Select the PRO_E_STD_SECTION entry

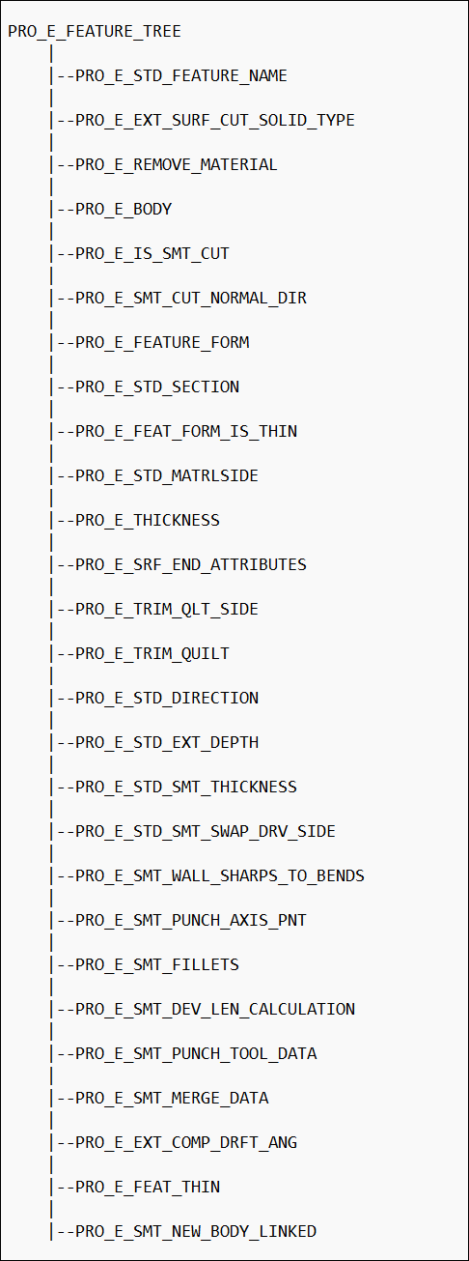[157, 387]
